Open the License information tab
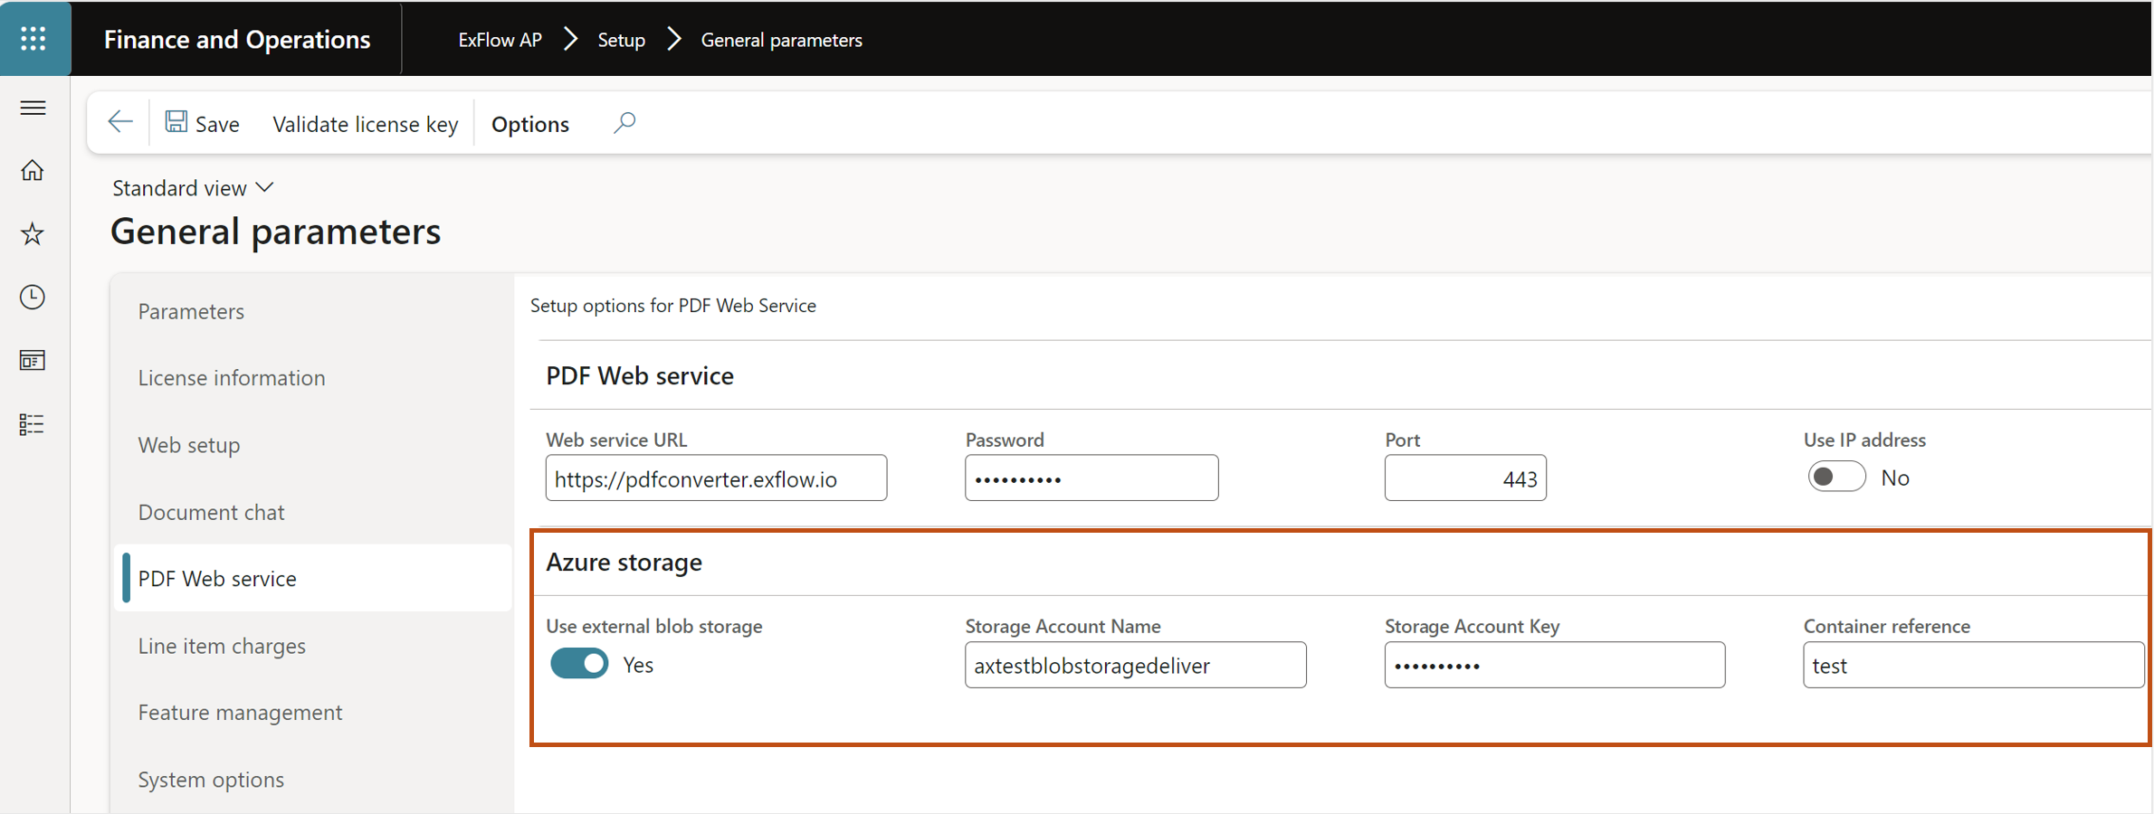The height and width of the screenshot is (814, 2154). pos(232,377)
